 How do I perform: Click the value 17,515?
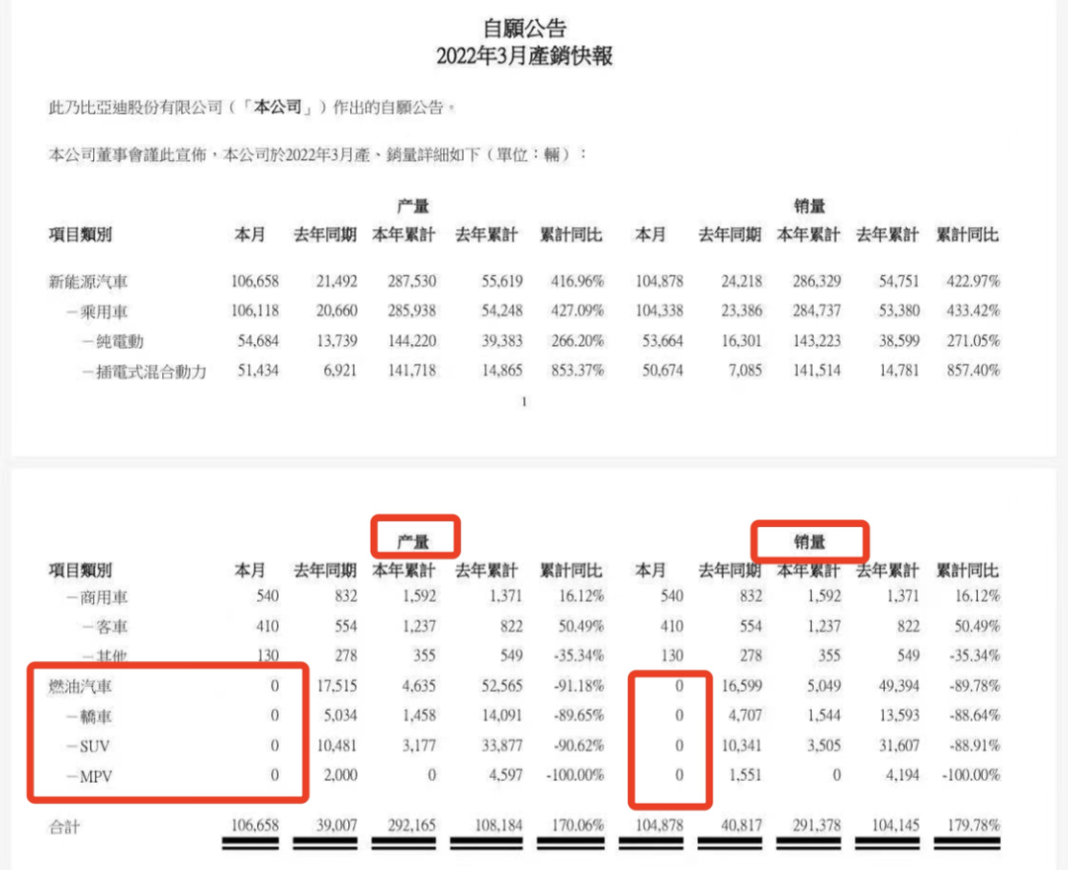pyautogui.click(x=336, y=685)
